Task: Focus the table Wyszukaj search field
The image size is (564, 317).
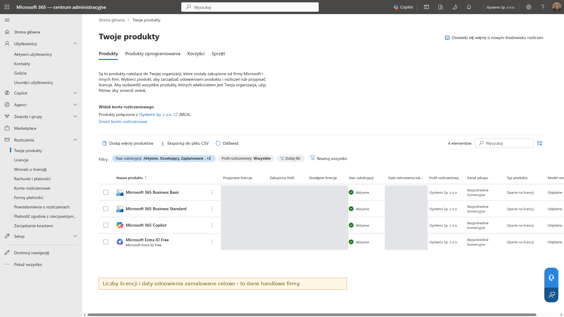Action: click(x=504, y=143)
